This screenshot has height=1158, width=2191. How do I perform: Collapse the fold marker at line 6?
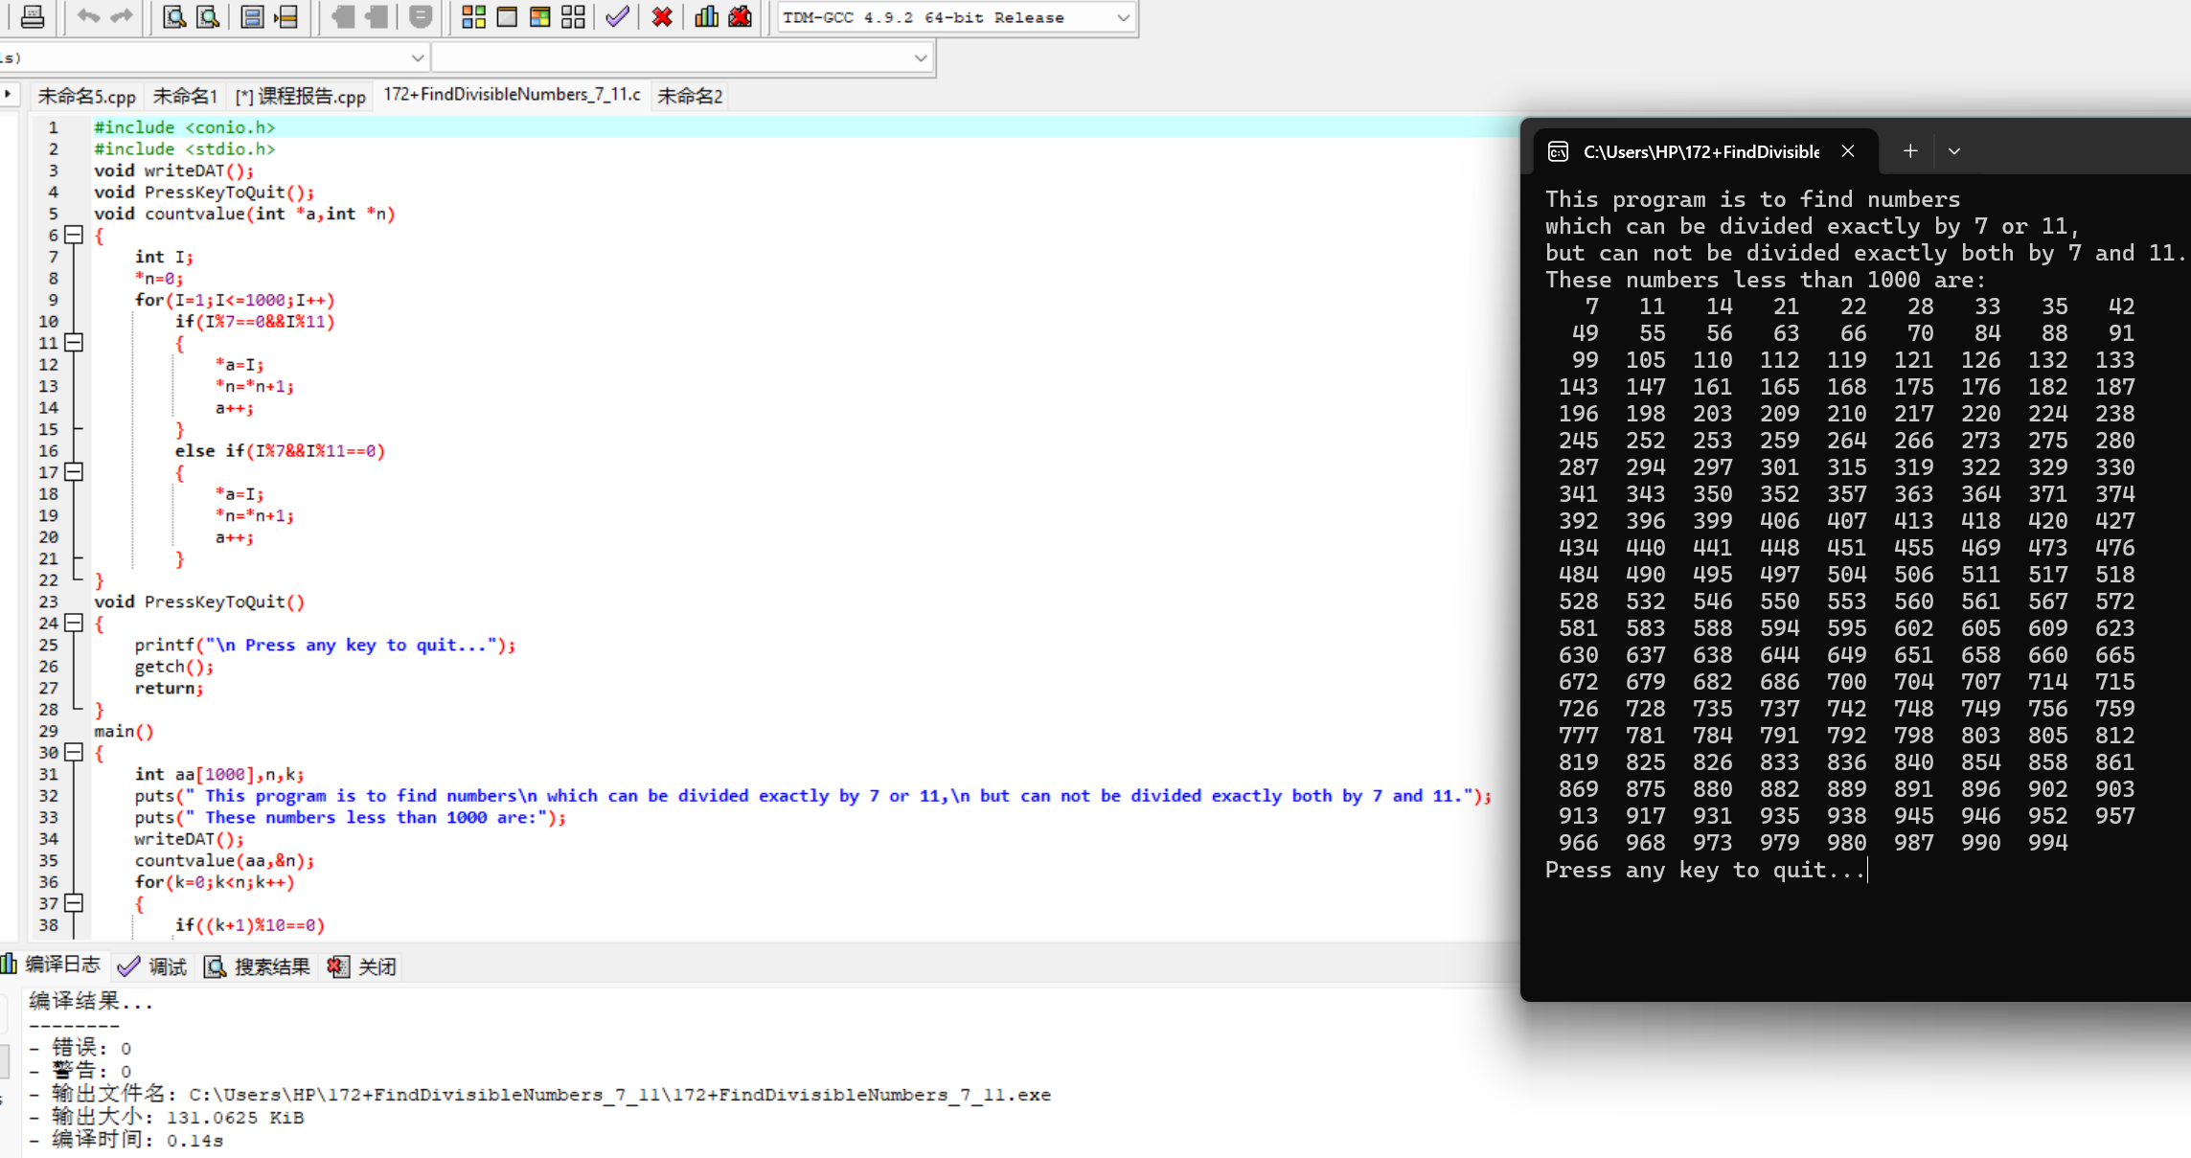click(74, 235)
